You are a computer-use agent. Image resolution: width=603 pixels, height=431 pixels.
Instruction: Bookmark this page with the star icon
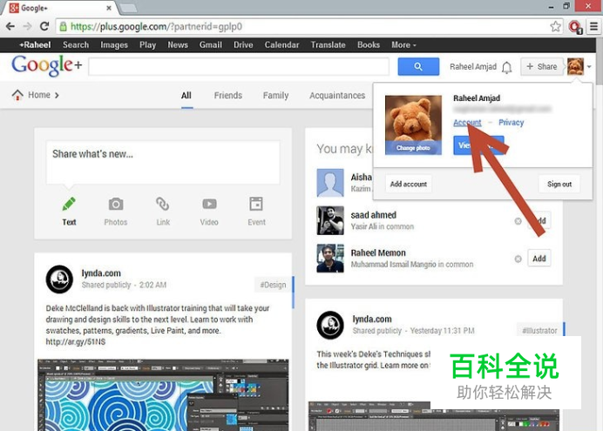pos(555,26)
